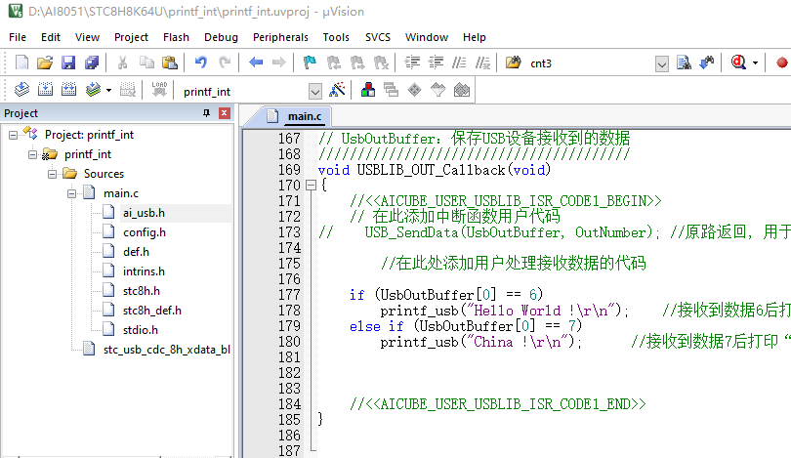Open debug magnifier dropdown arrow

(x=755, y=63)
